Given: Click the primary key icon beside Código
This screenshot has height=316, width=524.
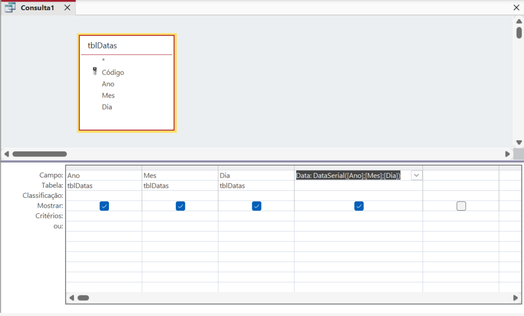Looking at the screenshot, I should click(94, 72).
